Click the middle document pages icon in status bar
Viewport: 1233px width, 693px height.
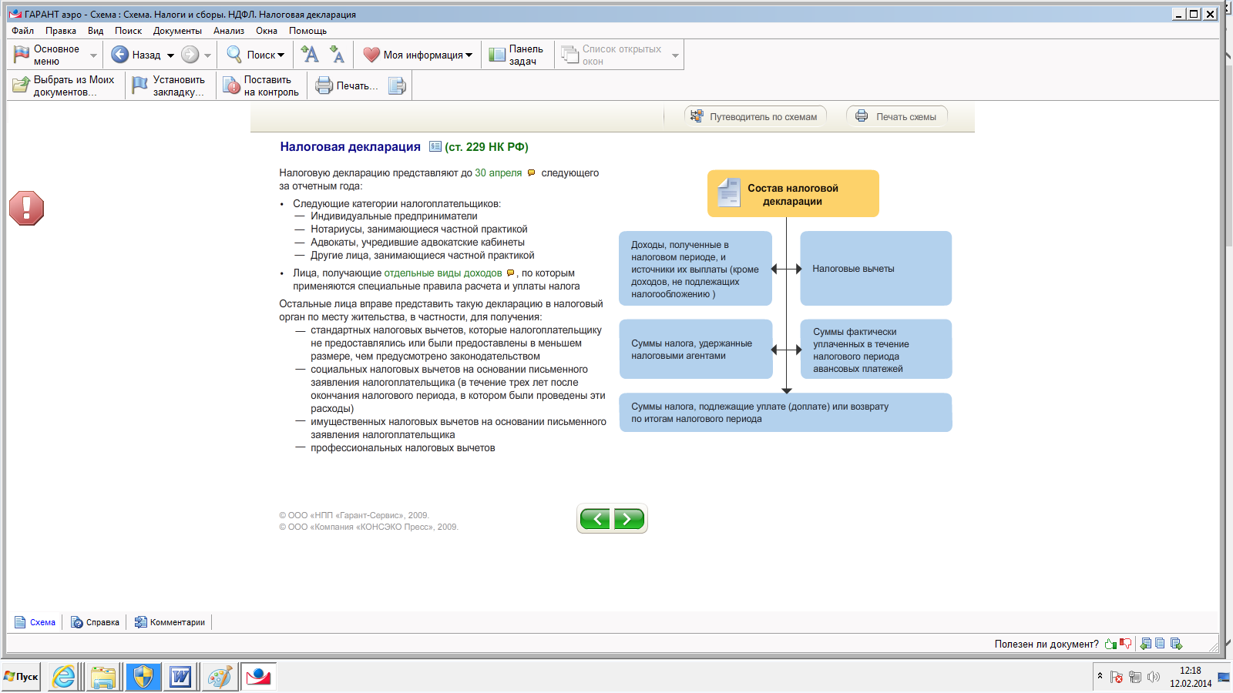[x=1160, y=644]
